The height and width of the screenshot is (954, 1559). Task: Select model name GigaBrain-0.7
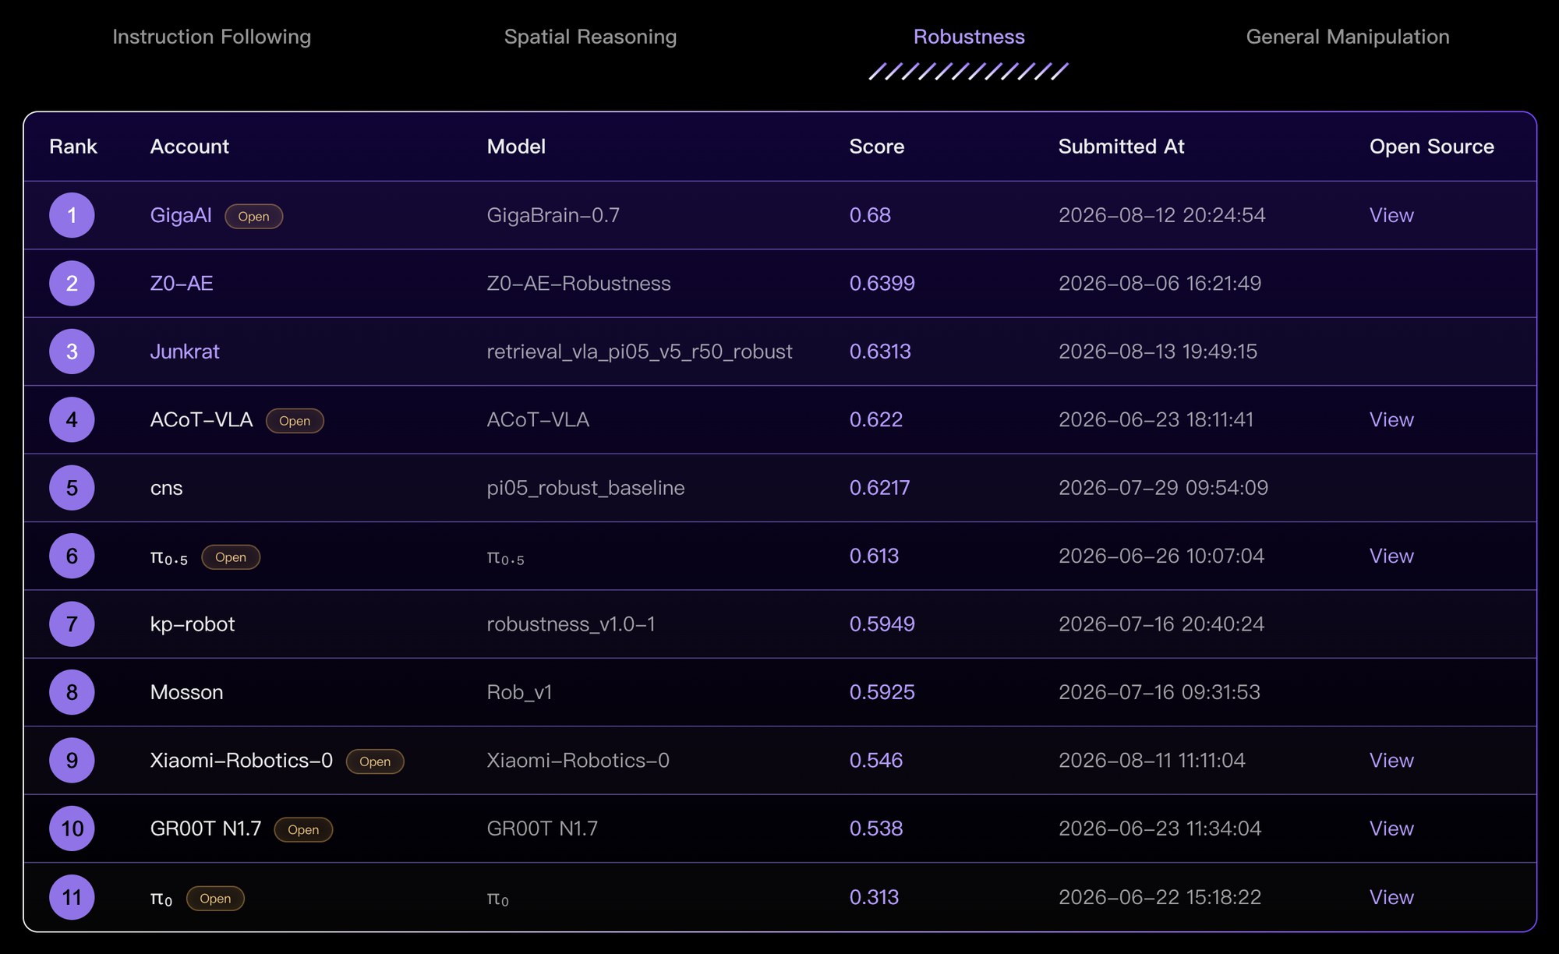553,215
